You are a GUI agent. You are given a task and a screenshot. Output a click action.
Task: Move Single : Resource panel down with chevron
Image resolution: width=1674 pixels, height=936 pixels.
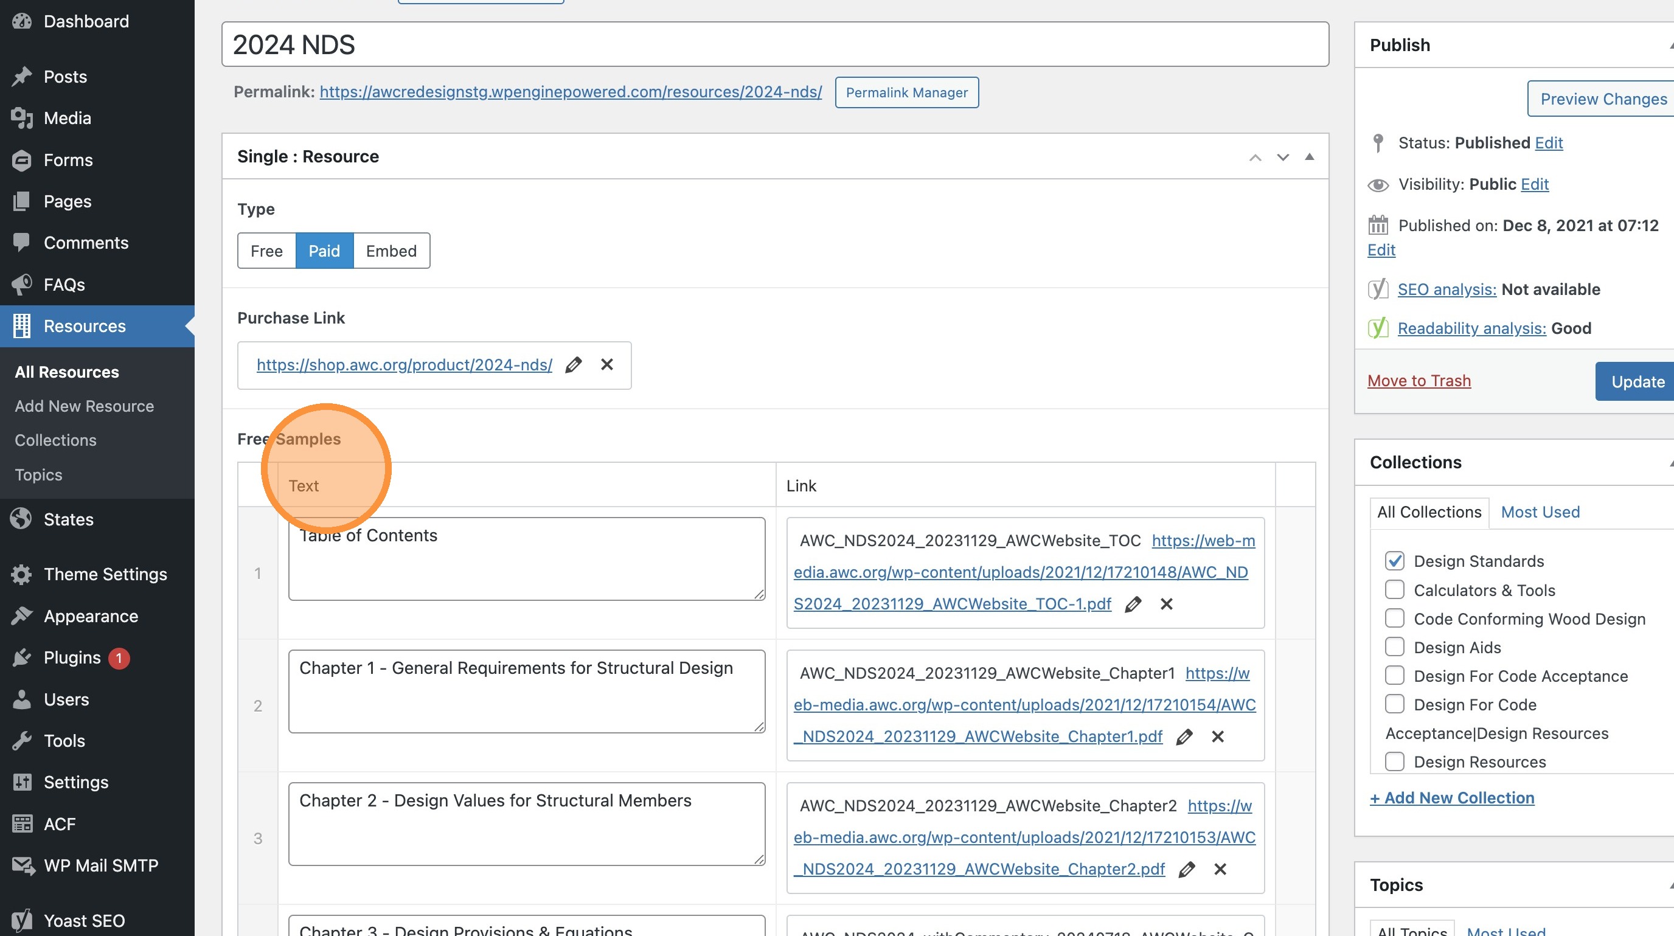point(1283,157)
